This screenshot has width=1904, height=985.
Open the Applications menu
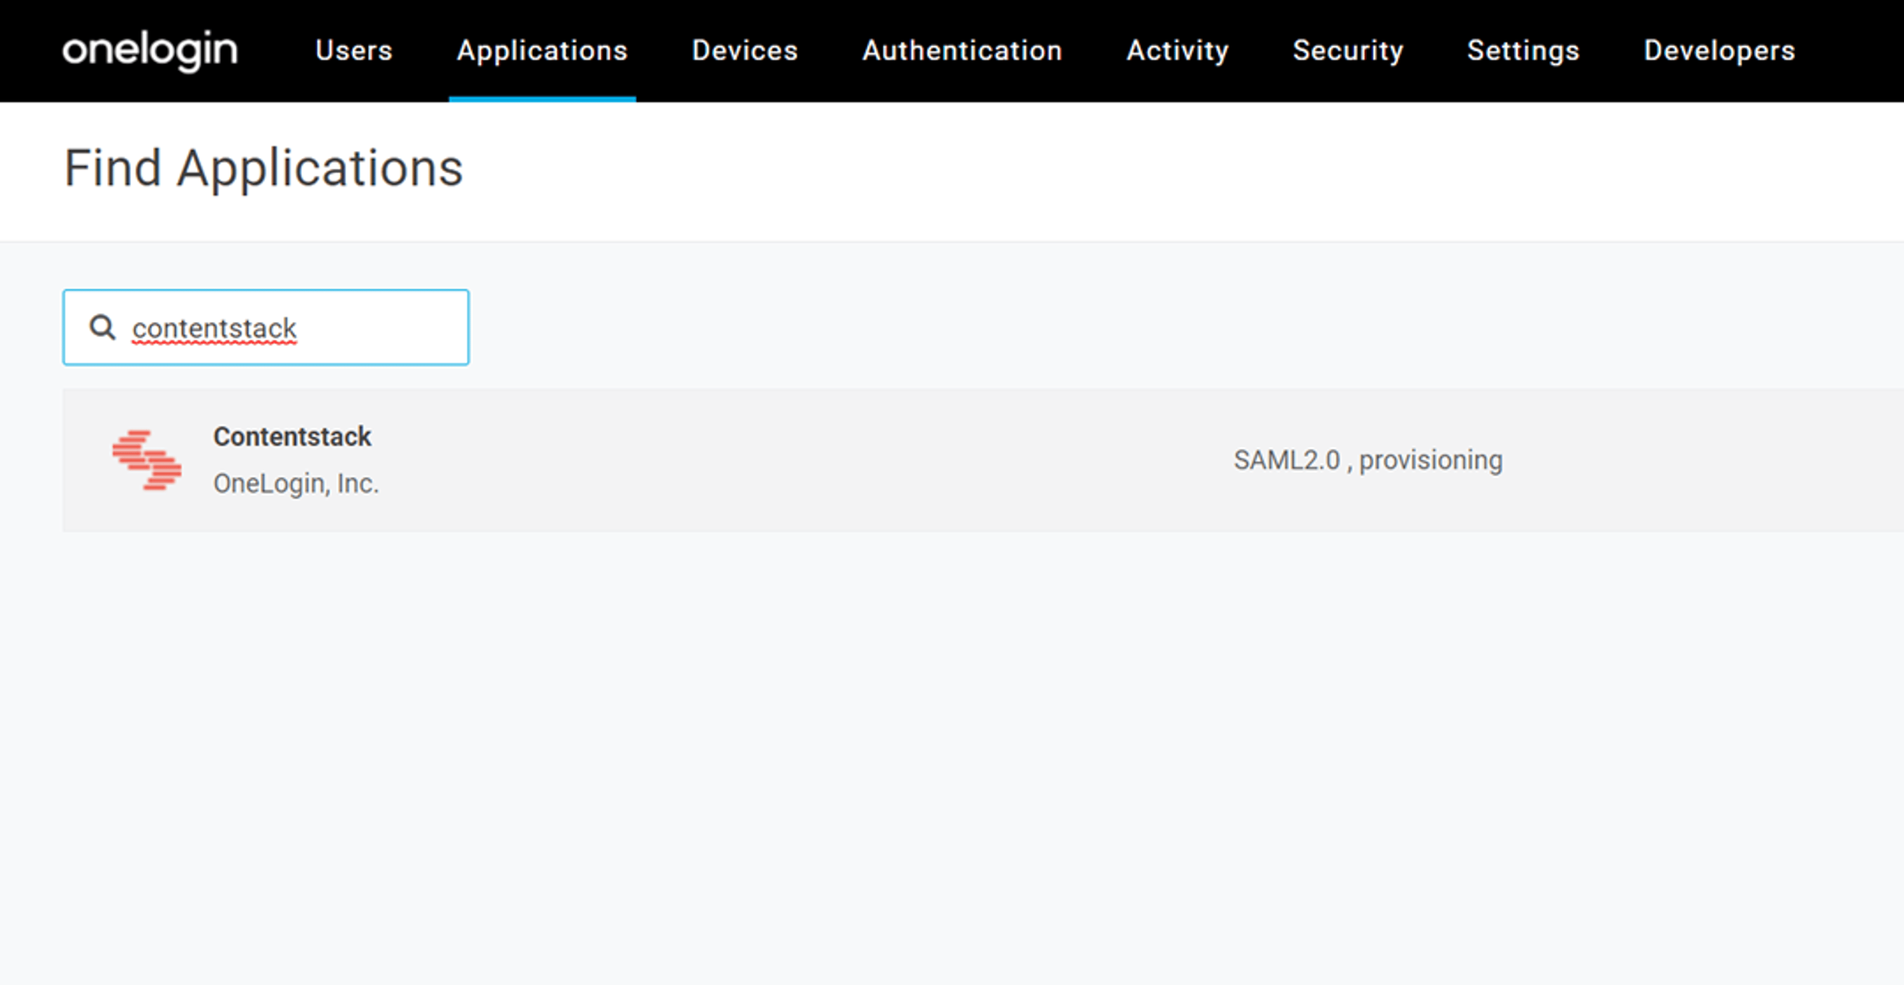(x=542, y=50)
